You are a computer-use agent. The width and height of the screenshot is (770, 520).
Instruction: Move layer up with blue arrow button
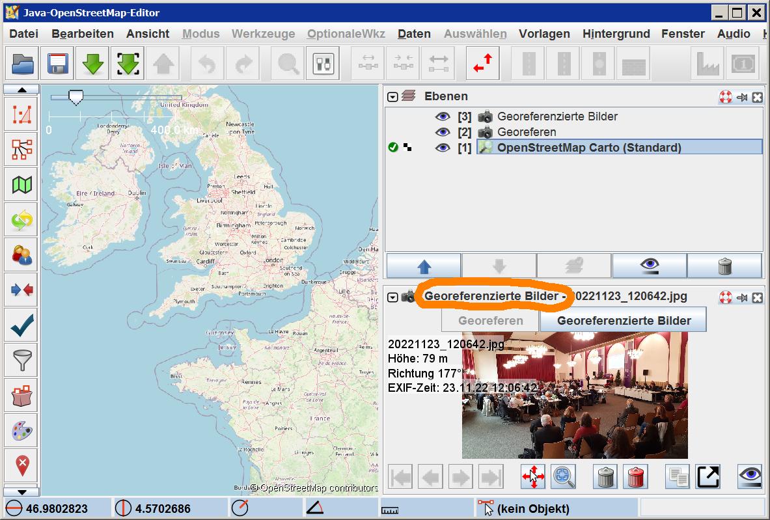424,266
